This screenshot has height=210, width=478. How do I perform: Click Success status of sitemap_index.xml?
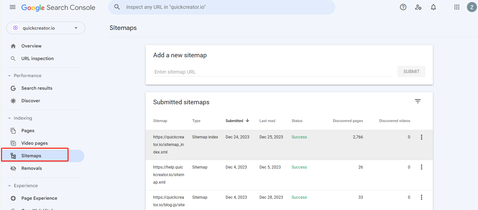299,137
